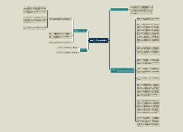Viewport: 183px width, 132px height.
Task: Select the 引用法条 branch node
Action: click(x=83, y=50)
